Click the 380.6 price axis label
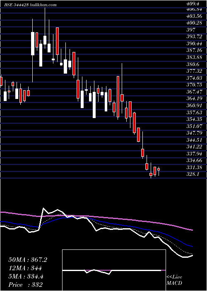Screen dimensions: 207x291 click(193, 64)
